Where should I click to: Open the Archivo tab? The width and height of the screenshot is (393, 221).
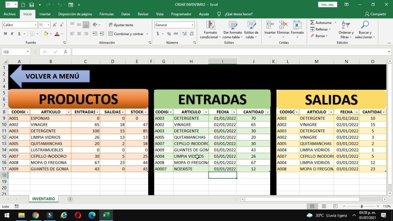[10, 14]
